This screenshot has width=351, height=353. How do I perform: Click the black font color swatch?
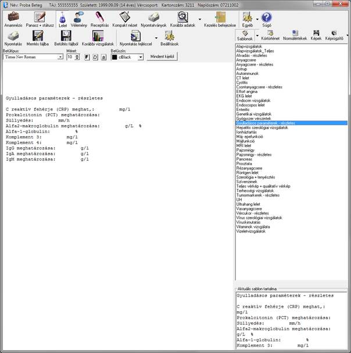click(114, 57)
